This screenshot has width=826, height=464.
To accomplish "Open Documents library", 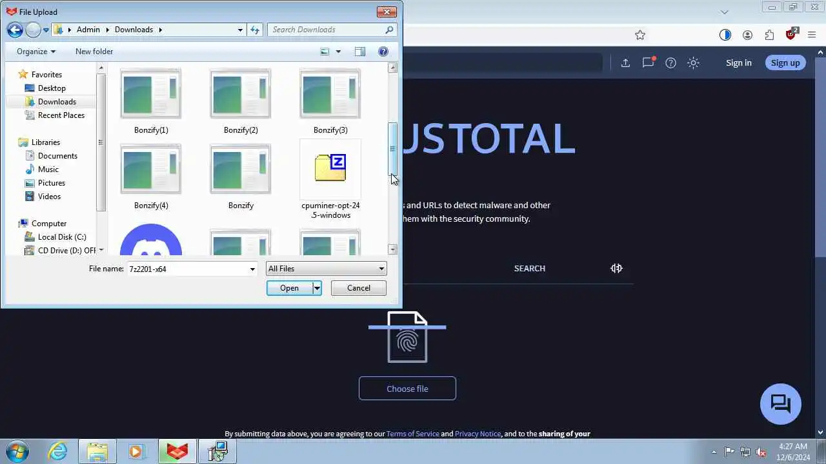I will (57, 156).
